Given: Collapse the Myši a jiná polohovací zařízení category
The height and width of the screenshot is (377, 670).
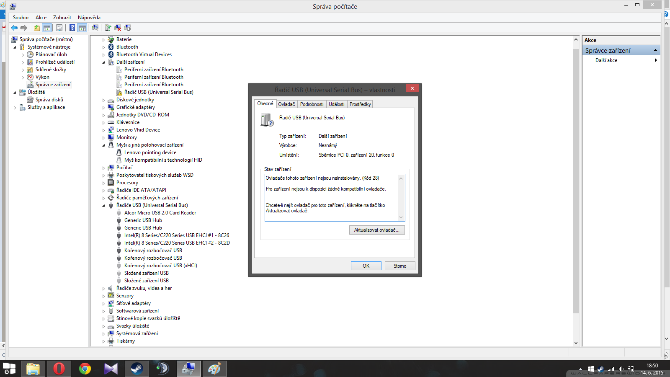Looking at the screenshot, I should (104, 145).
